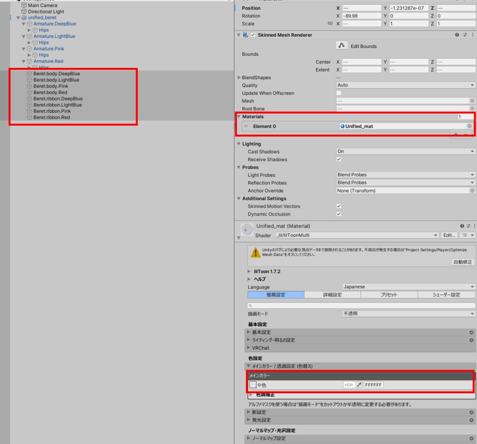Open Unified_mat material object picker circle
The height and width of the screenshot is (444, 477).
(x=470, y=126)
